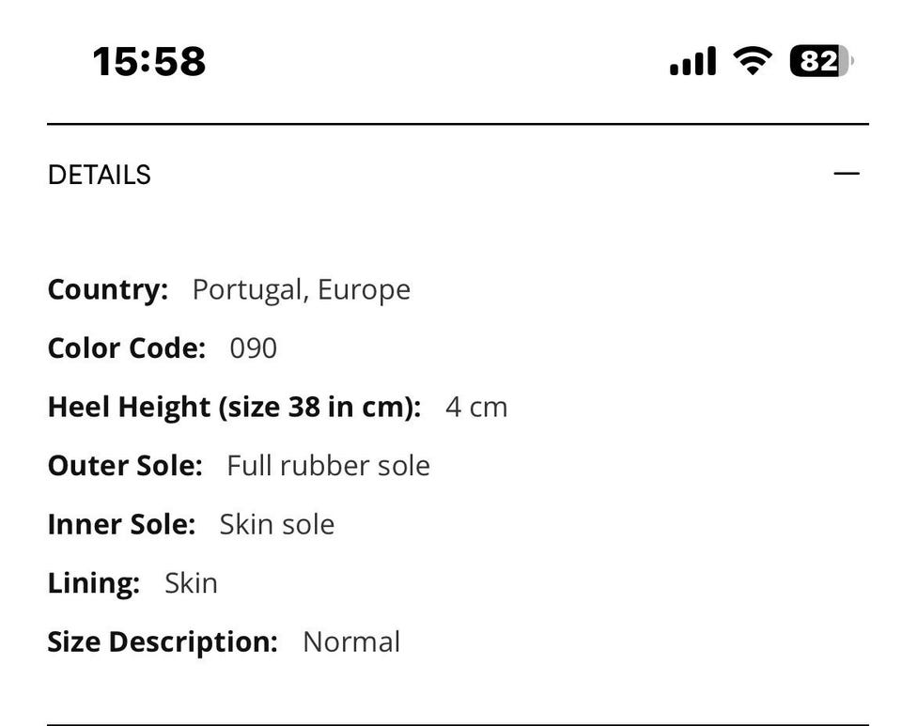Screen dimensions: 902x726
Task: Tap the DETAILS section header
Action: click(x=100, y=176)
